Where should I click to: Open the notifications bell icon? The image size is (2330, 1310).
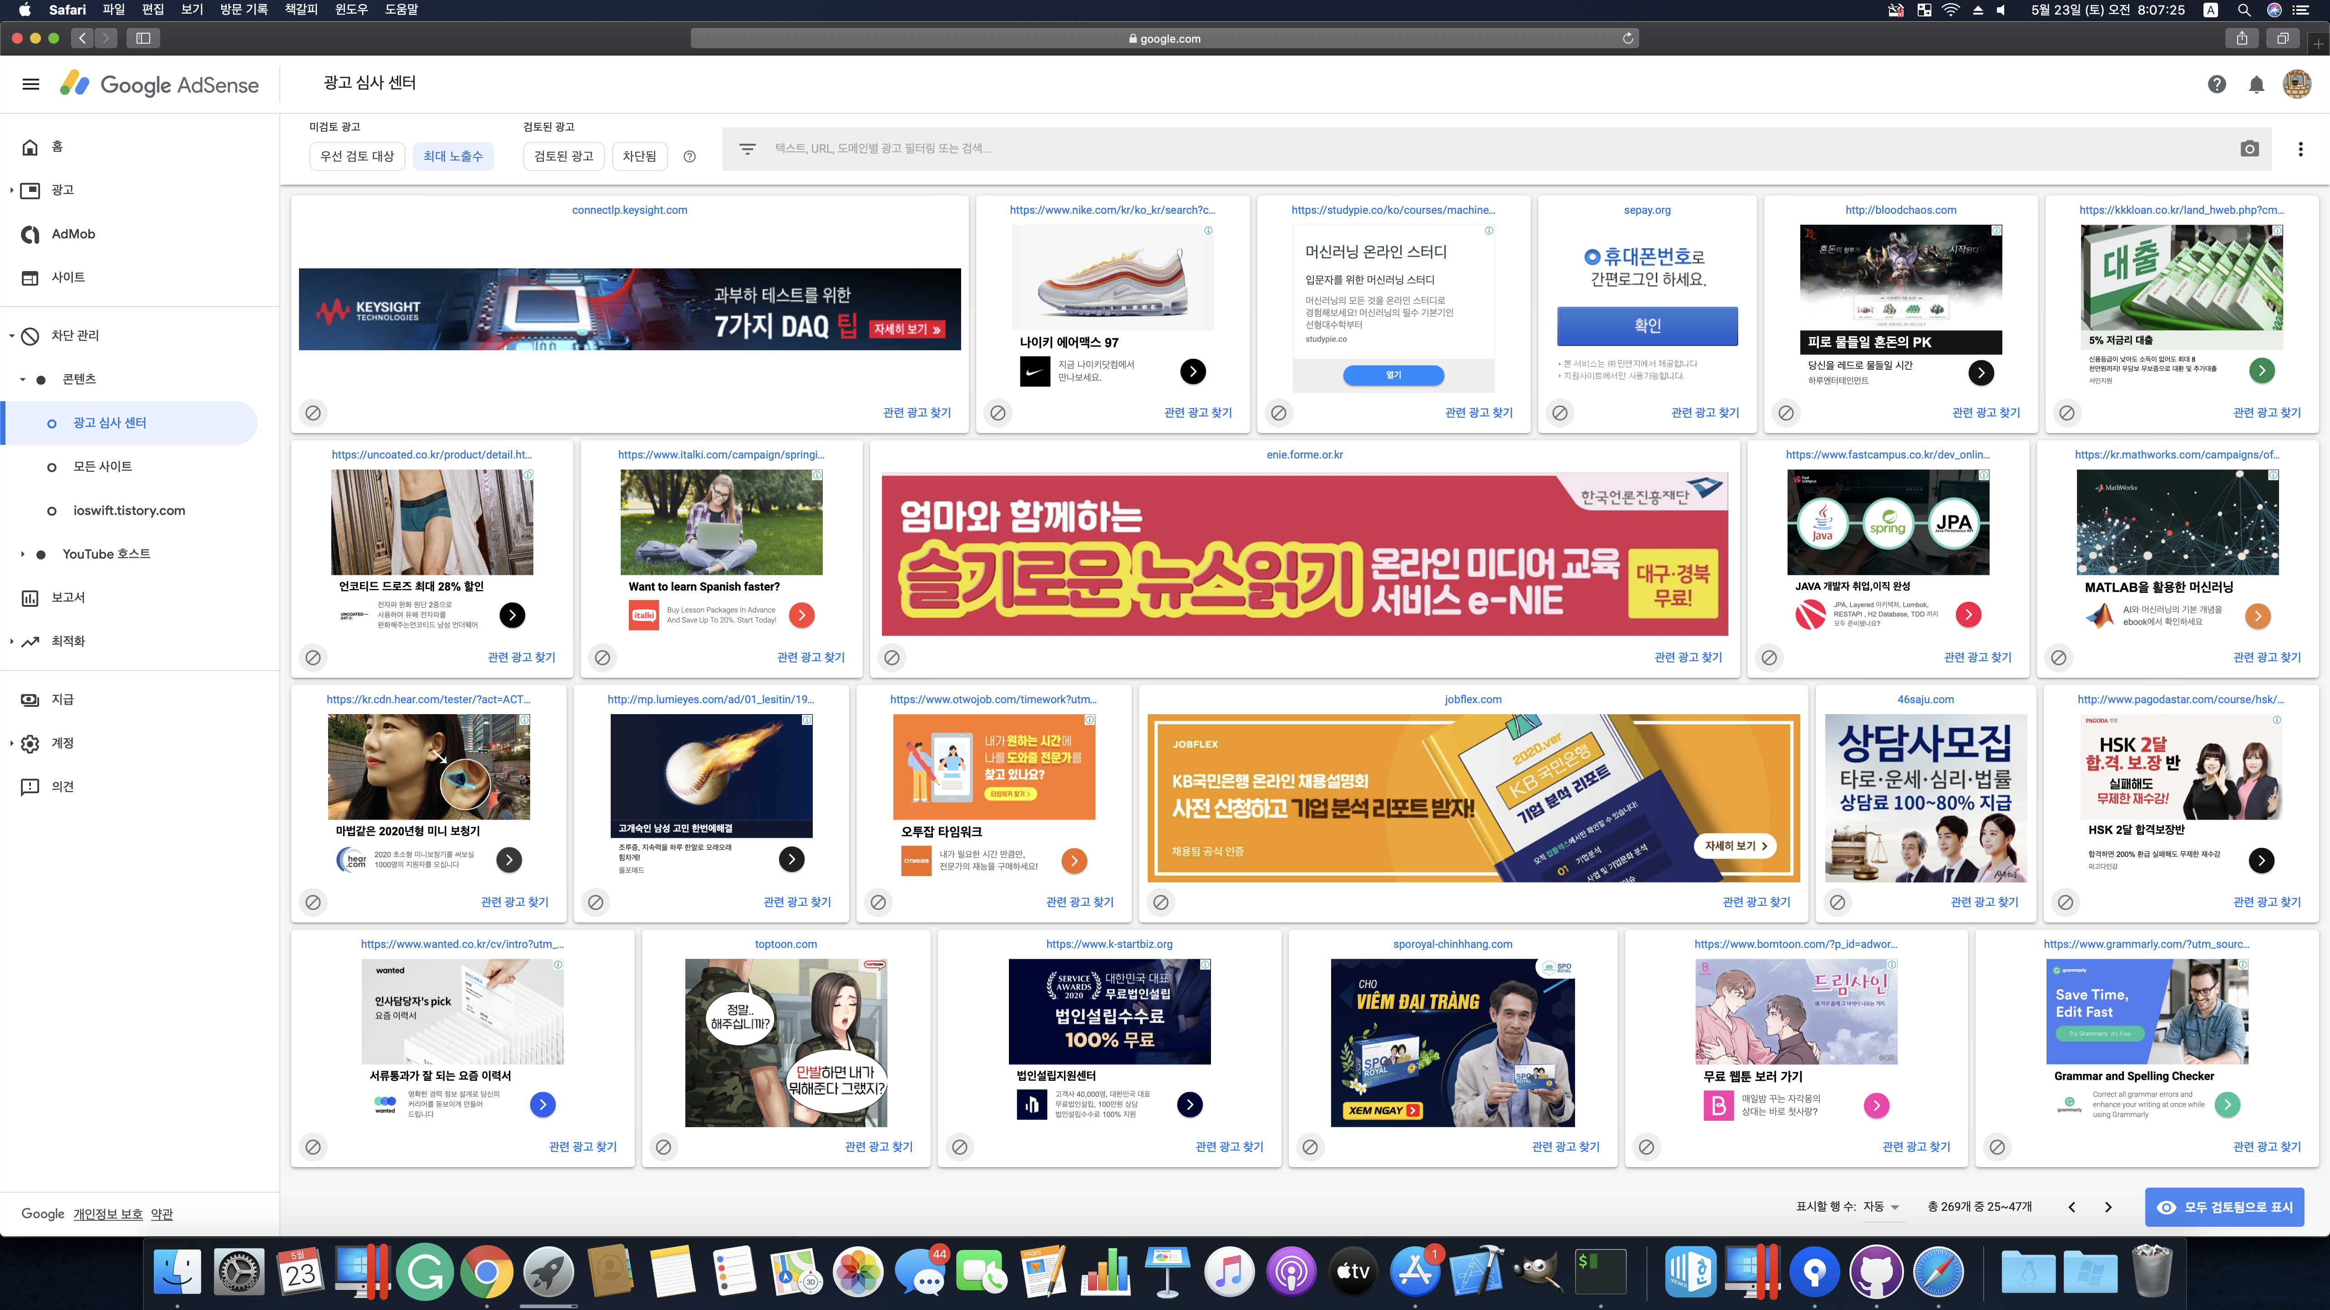click(2256, 84)
